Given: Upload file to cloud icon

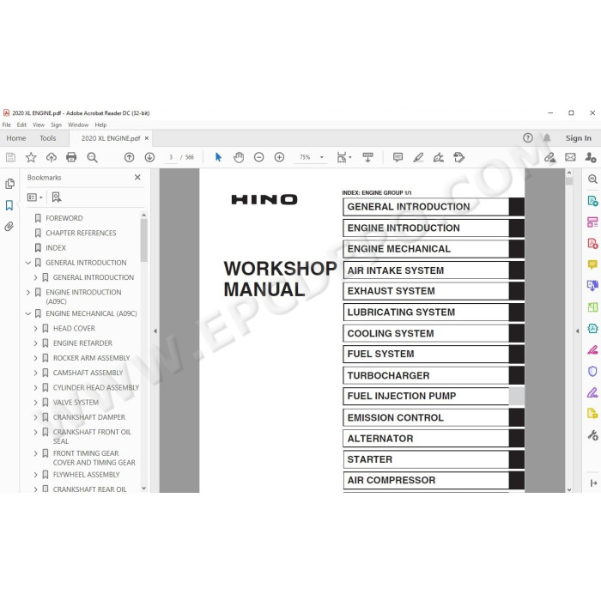Looking at the screenshot, I should [51, 157].
